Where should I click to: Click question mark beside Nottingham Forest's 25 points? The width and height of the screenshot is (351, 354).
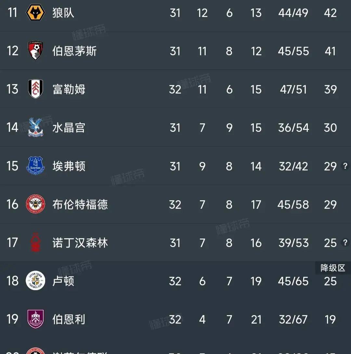click(x=345, y=243)
